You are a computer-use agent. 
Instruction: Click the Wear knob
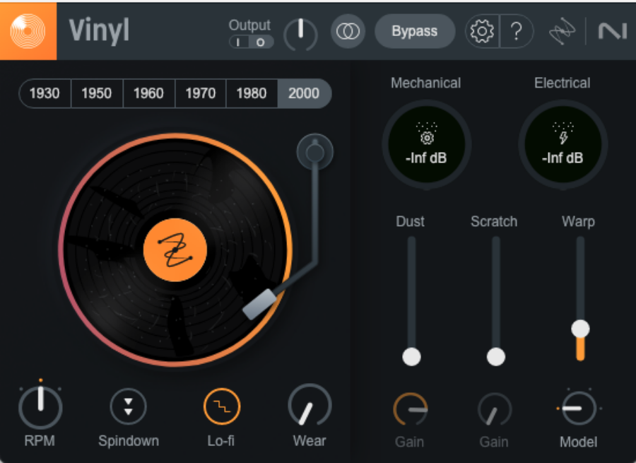point(309,406)
